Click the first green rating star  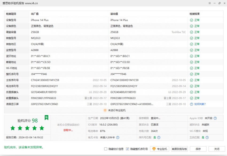pyautogui.click(x=13, y=128)
